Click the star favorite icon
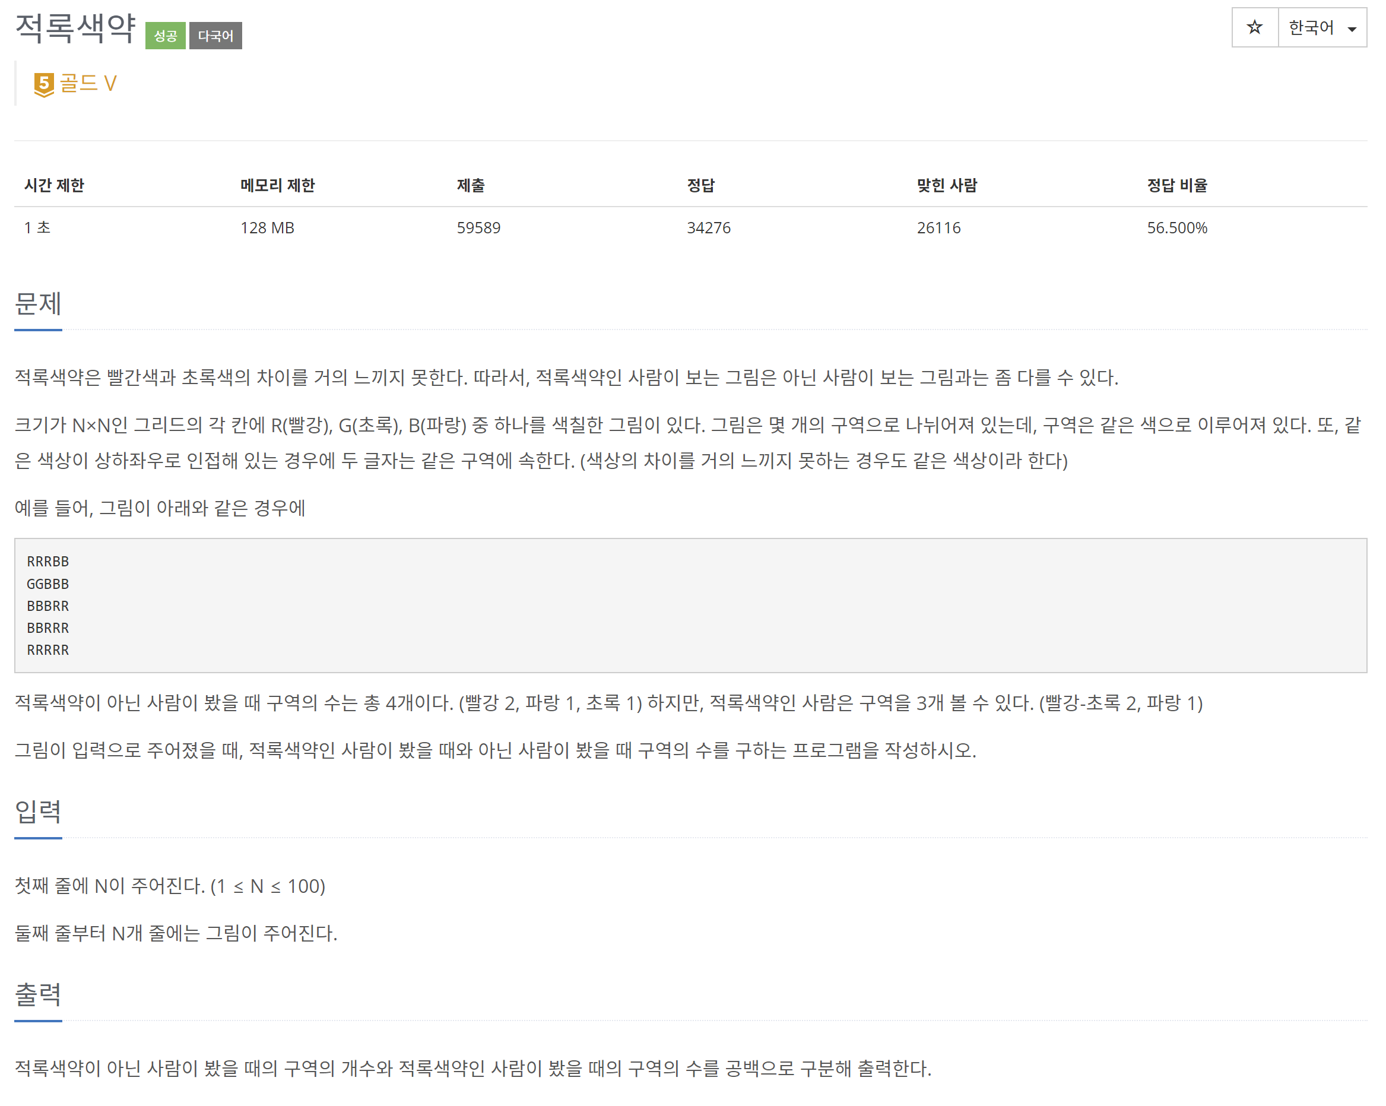 pos(1254,28)
